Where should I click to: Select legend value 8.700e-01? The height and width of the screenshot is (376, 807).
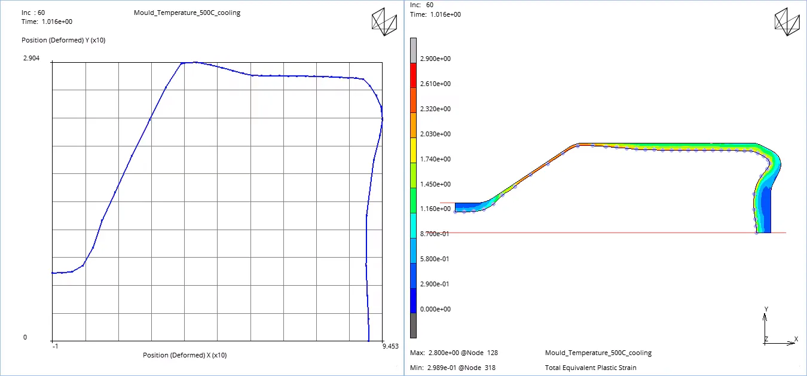pos(435,234)
